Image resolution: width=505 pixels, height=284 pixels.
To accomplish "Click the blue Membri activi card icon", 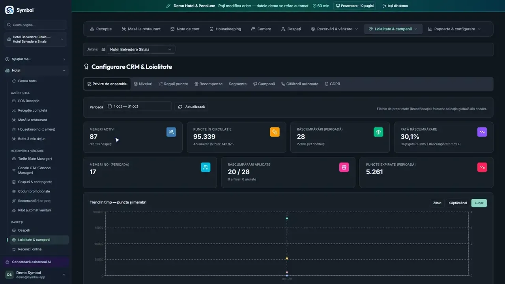I will (x=171, y=132).
